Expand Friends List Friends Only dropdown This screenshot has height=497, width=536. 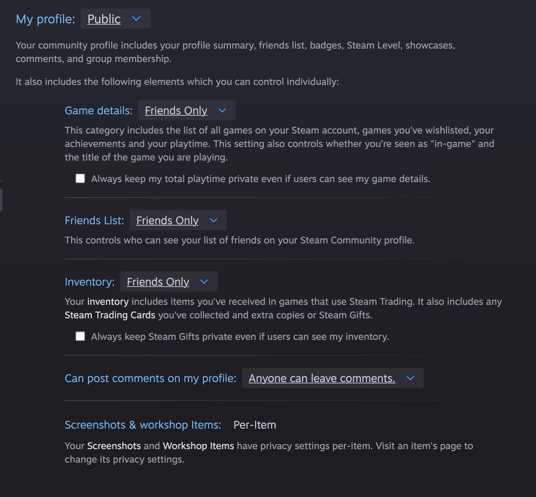[178, 220]
